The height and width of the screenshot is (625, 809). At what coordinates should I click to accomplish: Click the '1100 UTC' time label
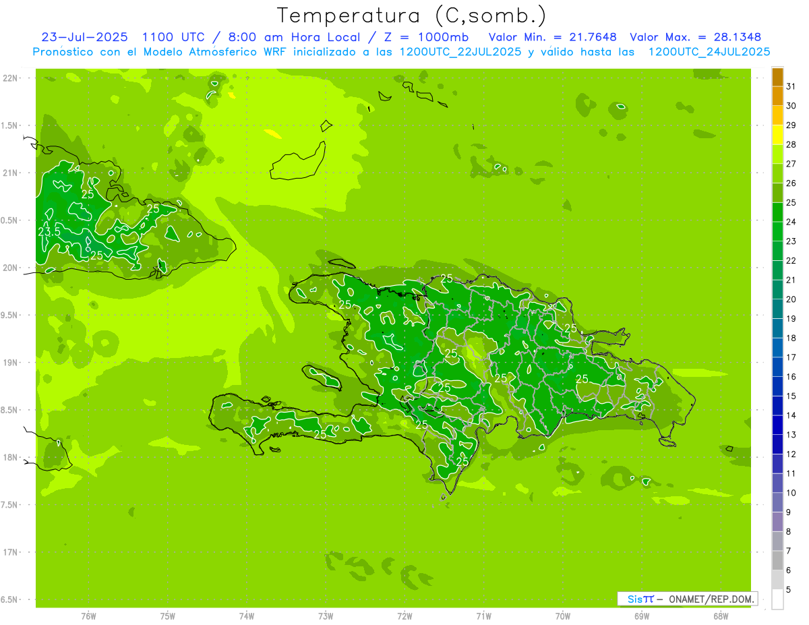172,37
